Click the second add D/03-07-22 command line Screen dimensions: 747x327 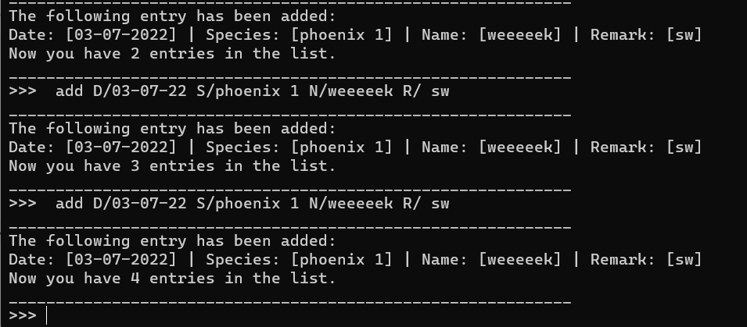click(228, 204)
